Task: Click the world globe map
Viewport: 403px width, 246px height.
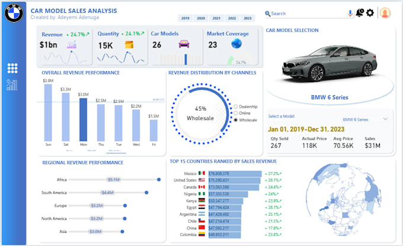Action: [344, 199]
